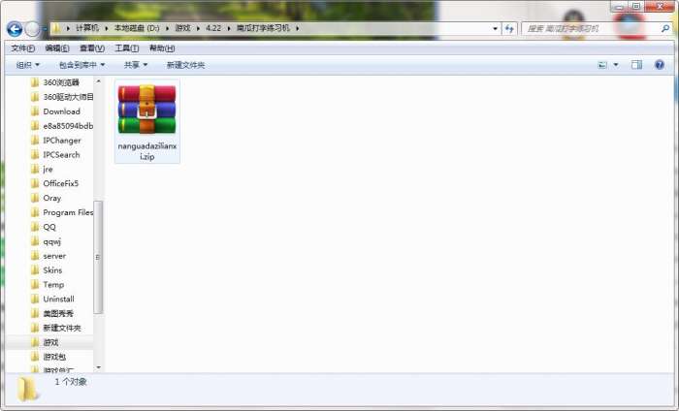Viewport: 679px width, 411px height.
Task: Select the nanguadazilianxi.zip archive file
Action: pos(146,121)
